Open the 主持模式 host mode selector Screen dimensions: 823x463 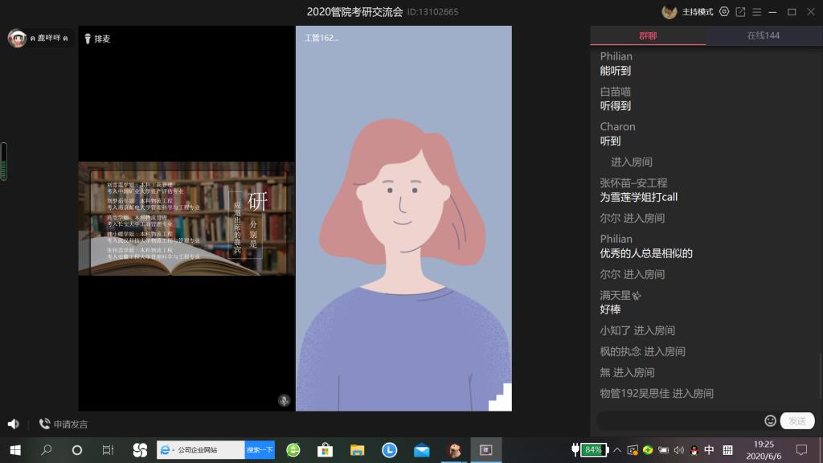(x=698, y=12)
